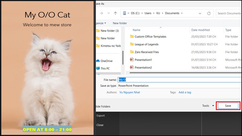Click the Search Documents field
This screenshot has height=136, width=242.
(x=229, y=13)
